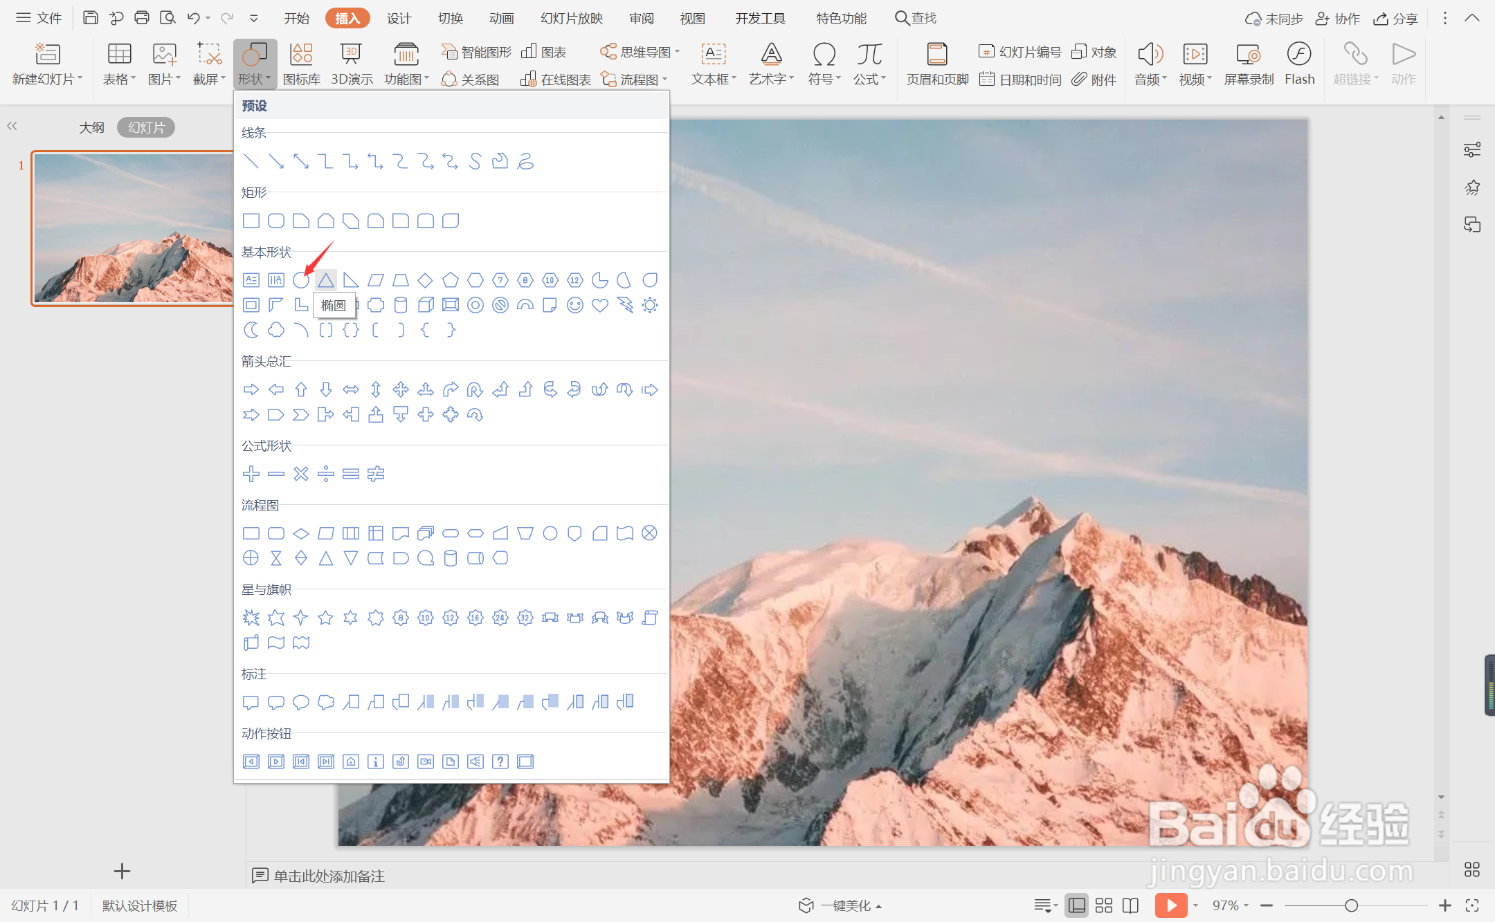Click the zoom out minus button
The image size is (1495, 922).
pyautogui.click(x=1267, y=905)
